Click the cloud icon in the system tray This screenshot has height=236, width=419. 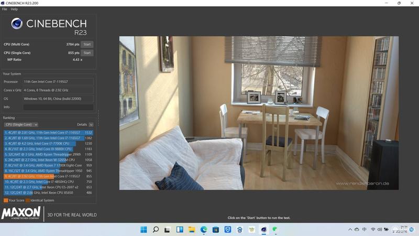click(x=357, y=230)
